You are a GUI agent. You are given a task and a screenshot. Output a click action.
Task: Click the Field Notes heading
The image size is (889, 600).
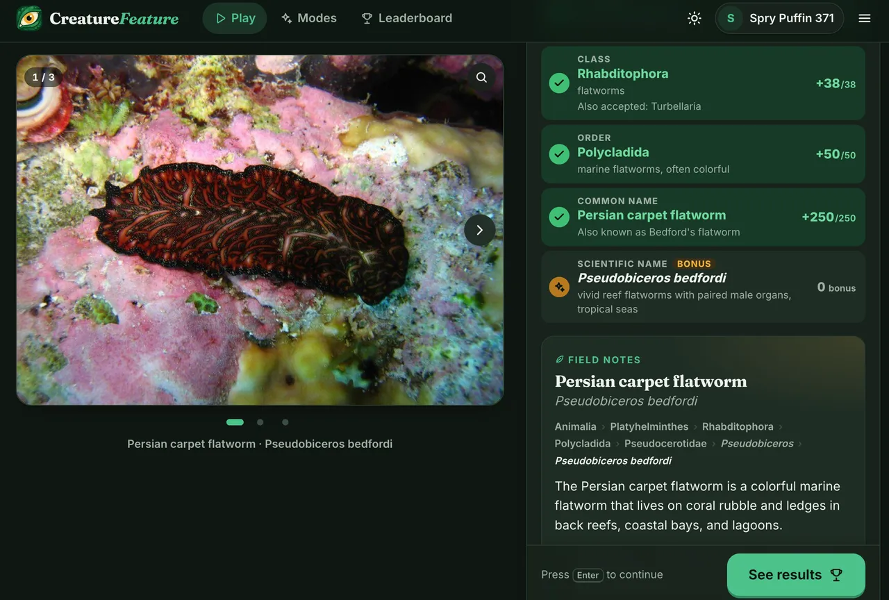[x=598, y=360]
